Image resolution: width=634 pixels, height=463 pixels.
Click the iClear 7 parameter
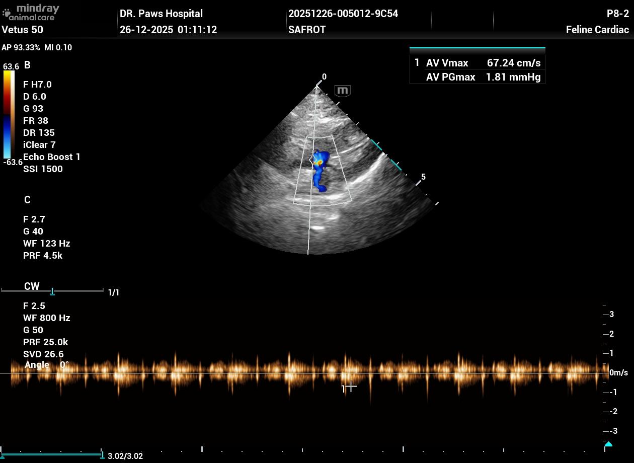pos(39,145)
